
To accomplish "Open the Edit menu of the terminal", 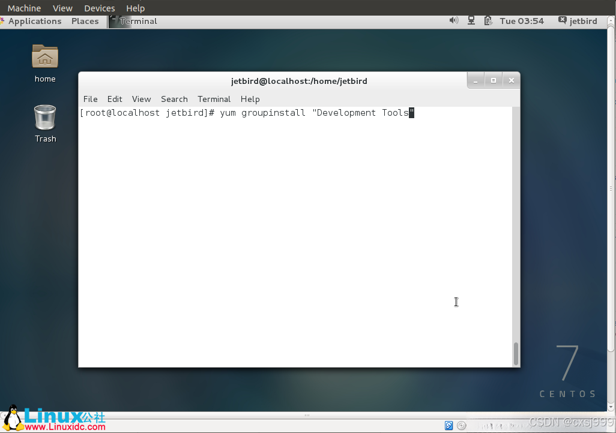I will point(115,99).
